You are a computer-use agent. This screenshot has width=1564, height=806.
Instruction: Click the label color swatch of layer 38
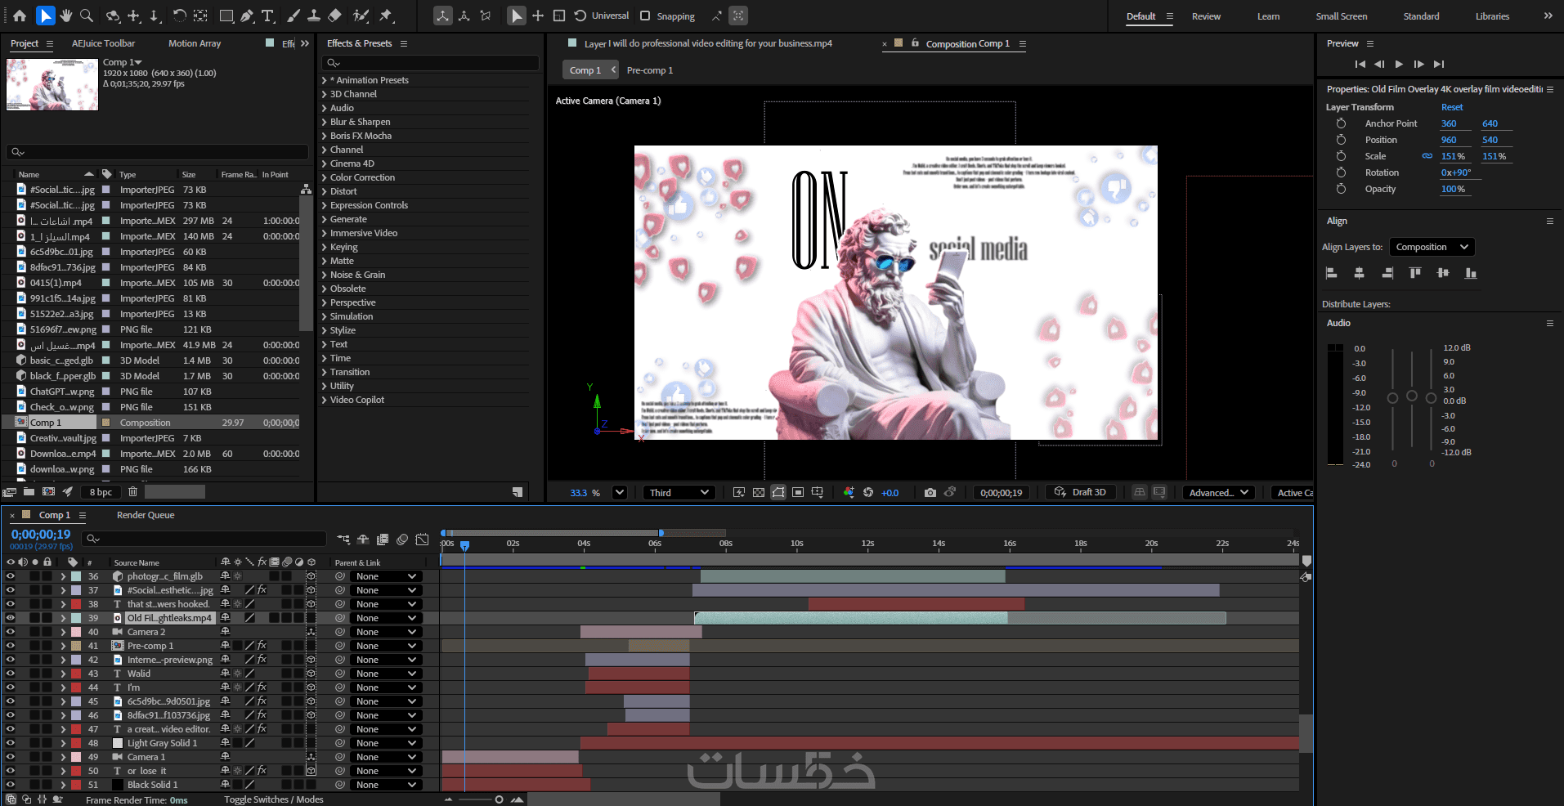point(76,604)
